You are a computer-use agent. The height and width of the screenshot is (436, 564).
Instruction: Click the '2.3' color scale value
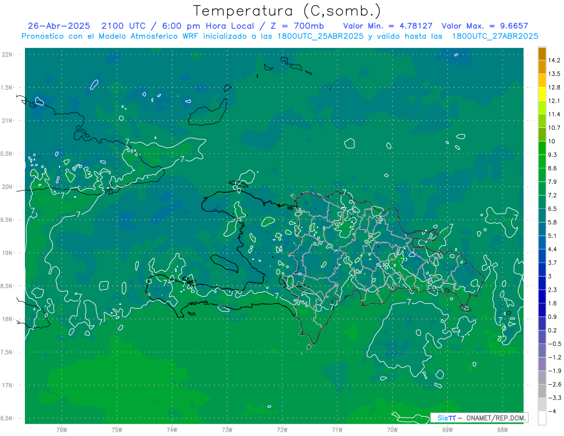[x=552, y=290]
